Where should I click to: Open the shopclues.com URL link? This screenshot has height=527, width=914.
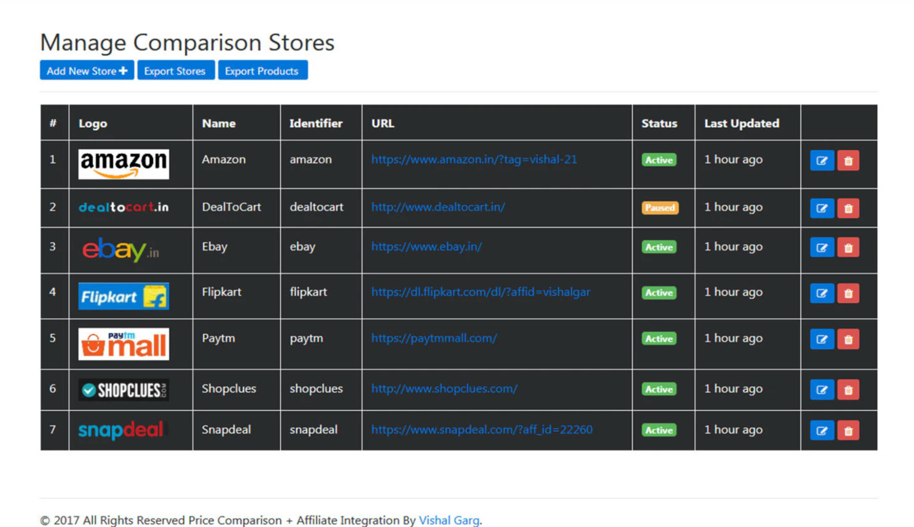click(444, 389)
